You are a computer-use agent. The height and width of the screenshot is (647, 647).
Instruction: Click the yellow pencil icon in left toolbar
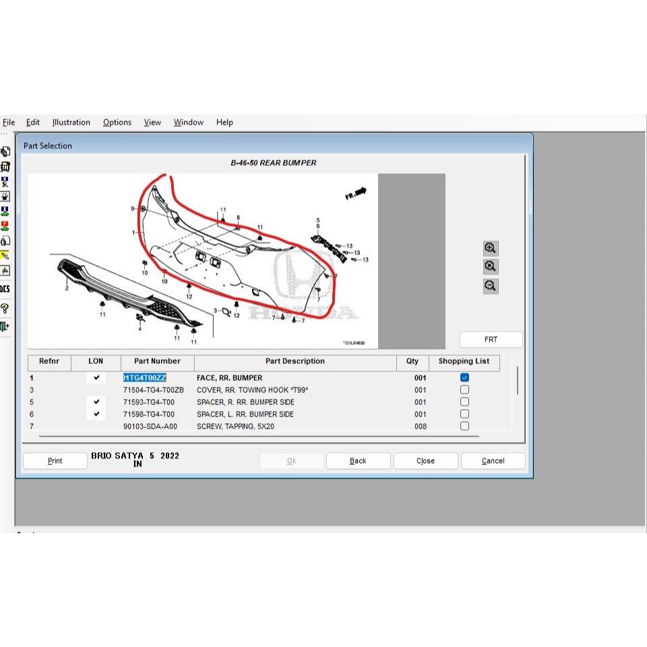[5, 256]
